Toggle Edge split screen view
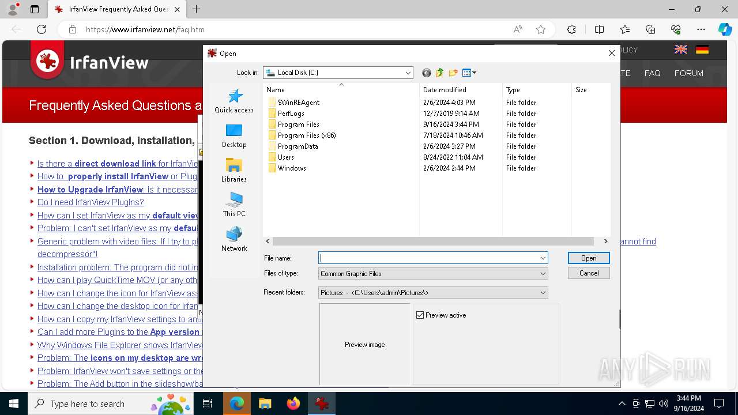 click(x=599, y=29)
